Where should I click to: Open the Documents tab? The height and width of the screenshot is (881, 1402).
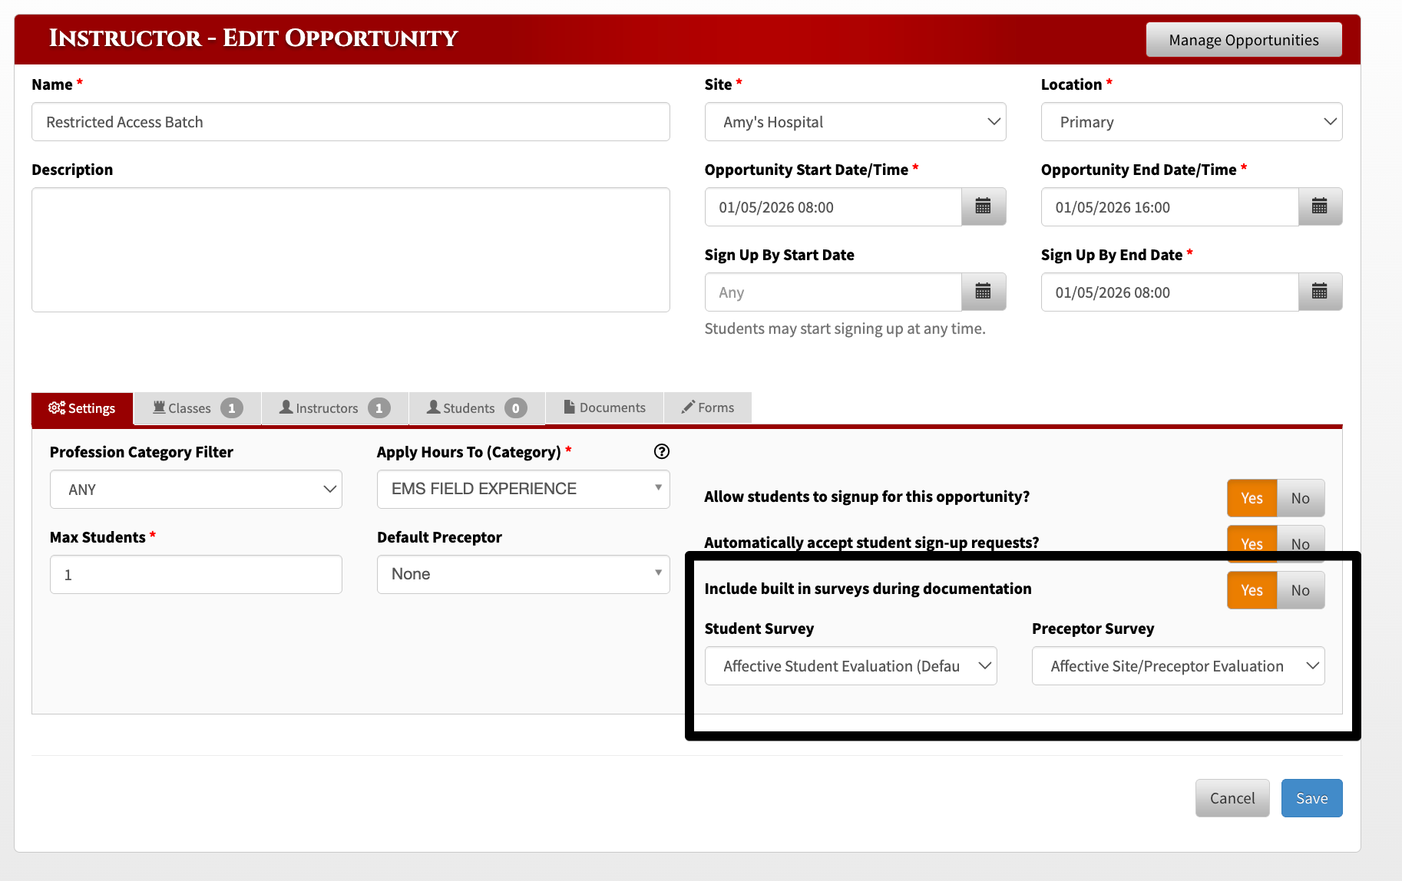[605, 408]
